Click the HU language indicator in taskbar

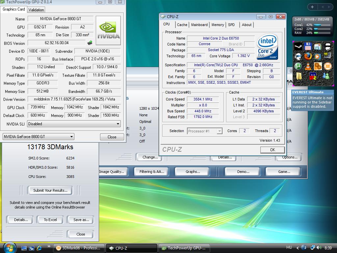click(289, 247)
